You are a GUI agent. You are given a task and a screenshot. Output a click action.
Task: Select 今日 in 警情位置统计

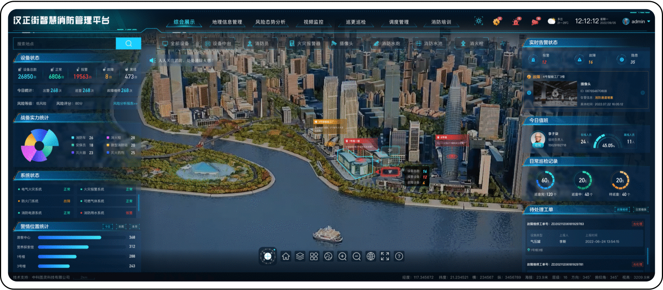108,226
